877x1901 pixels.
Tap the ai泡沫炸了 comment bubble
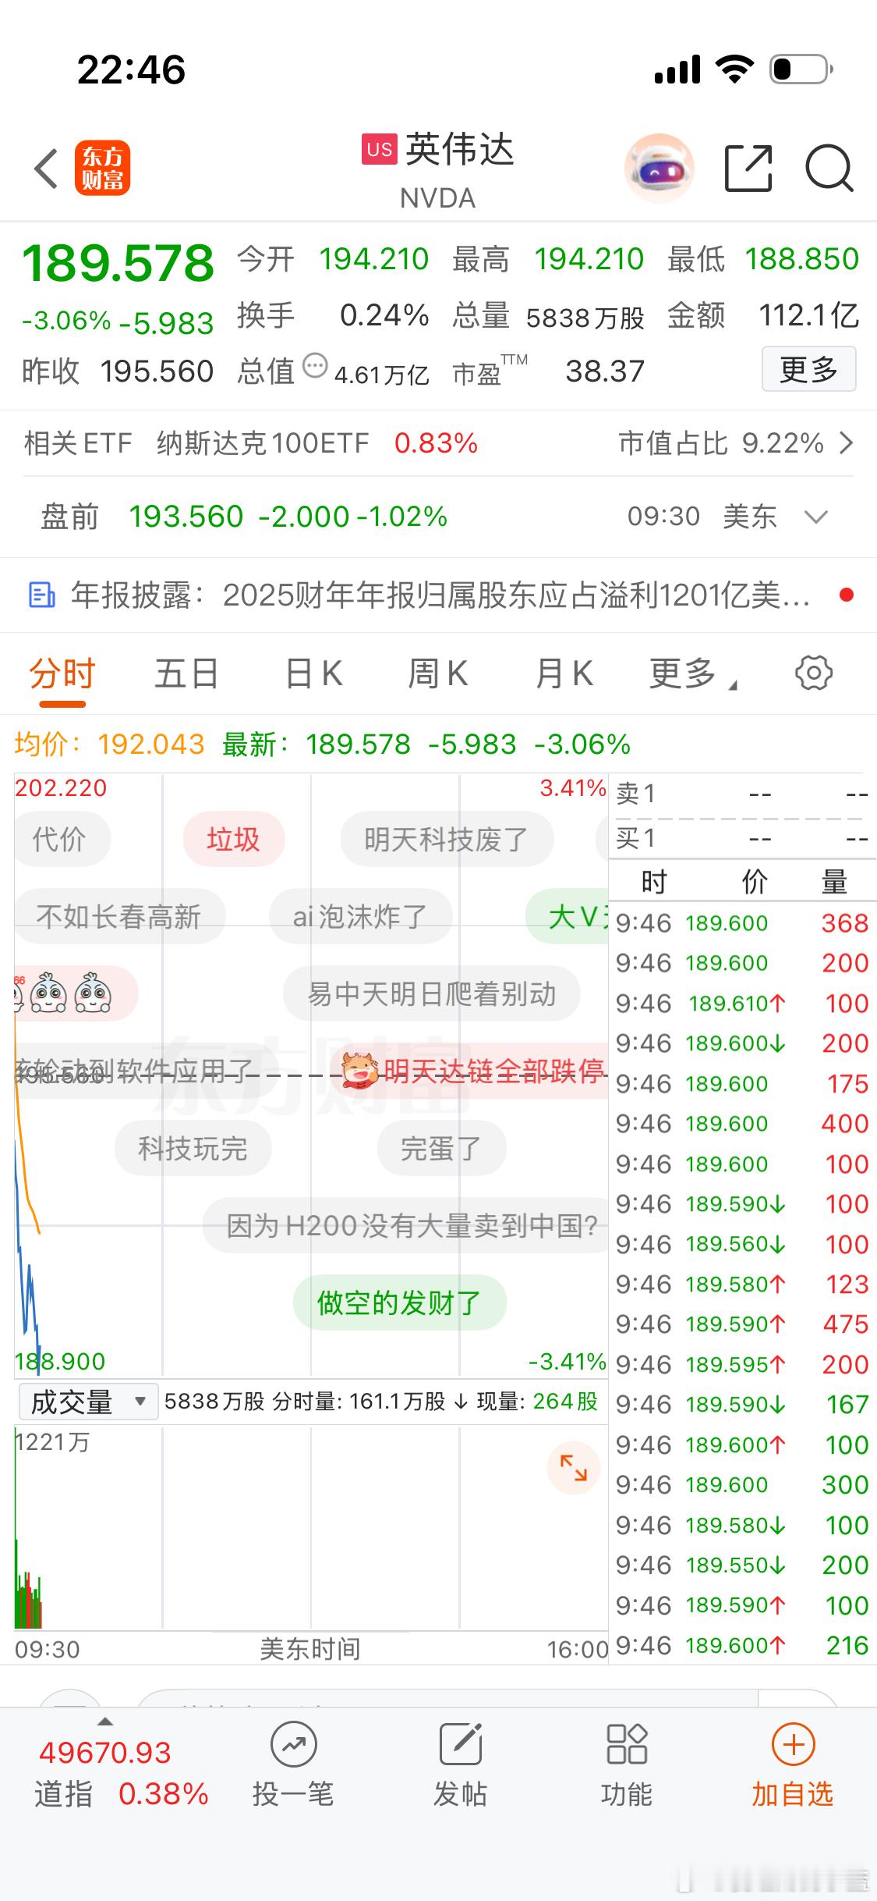point(360,916)
